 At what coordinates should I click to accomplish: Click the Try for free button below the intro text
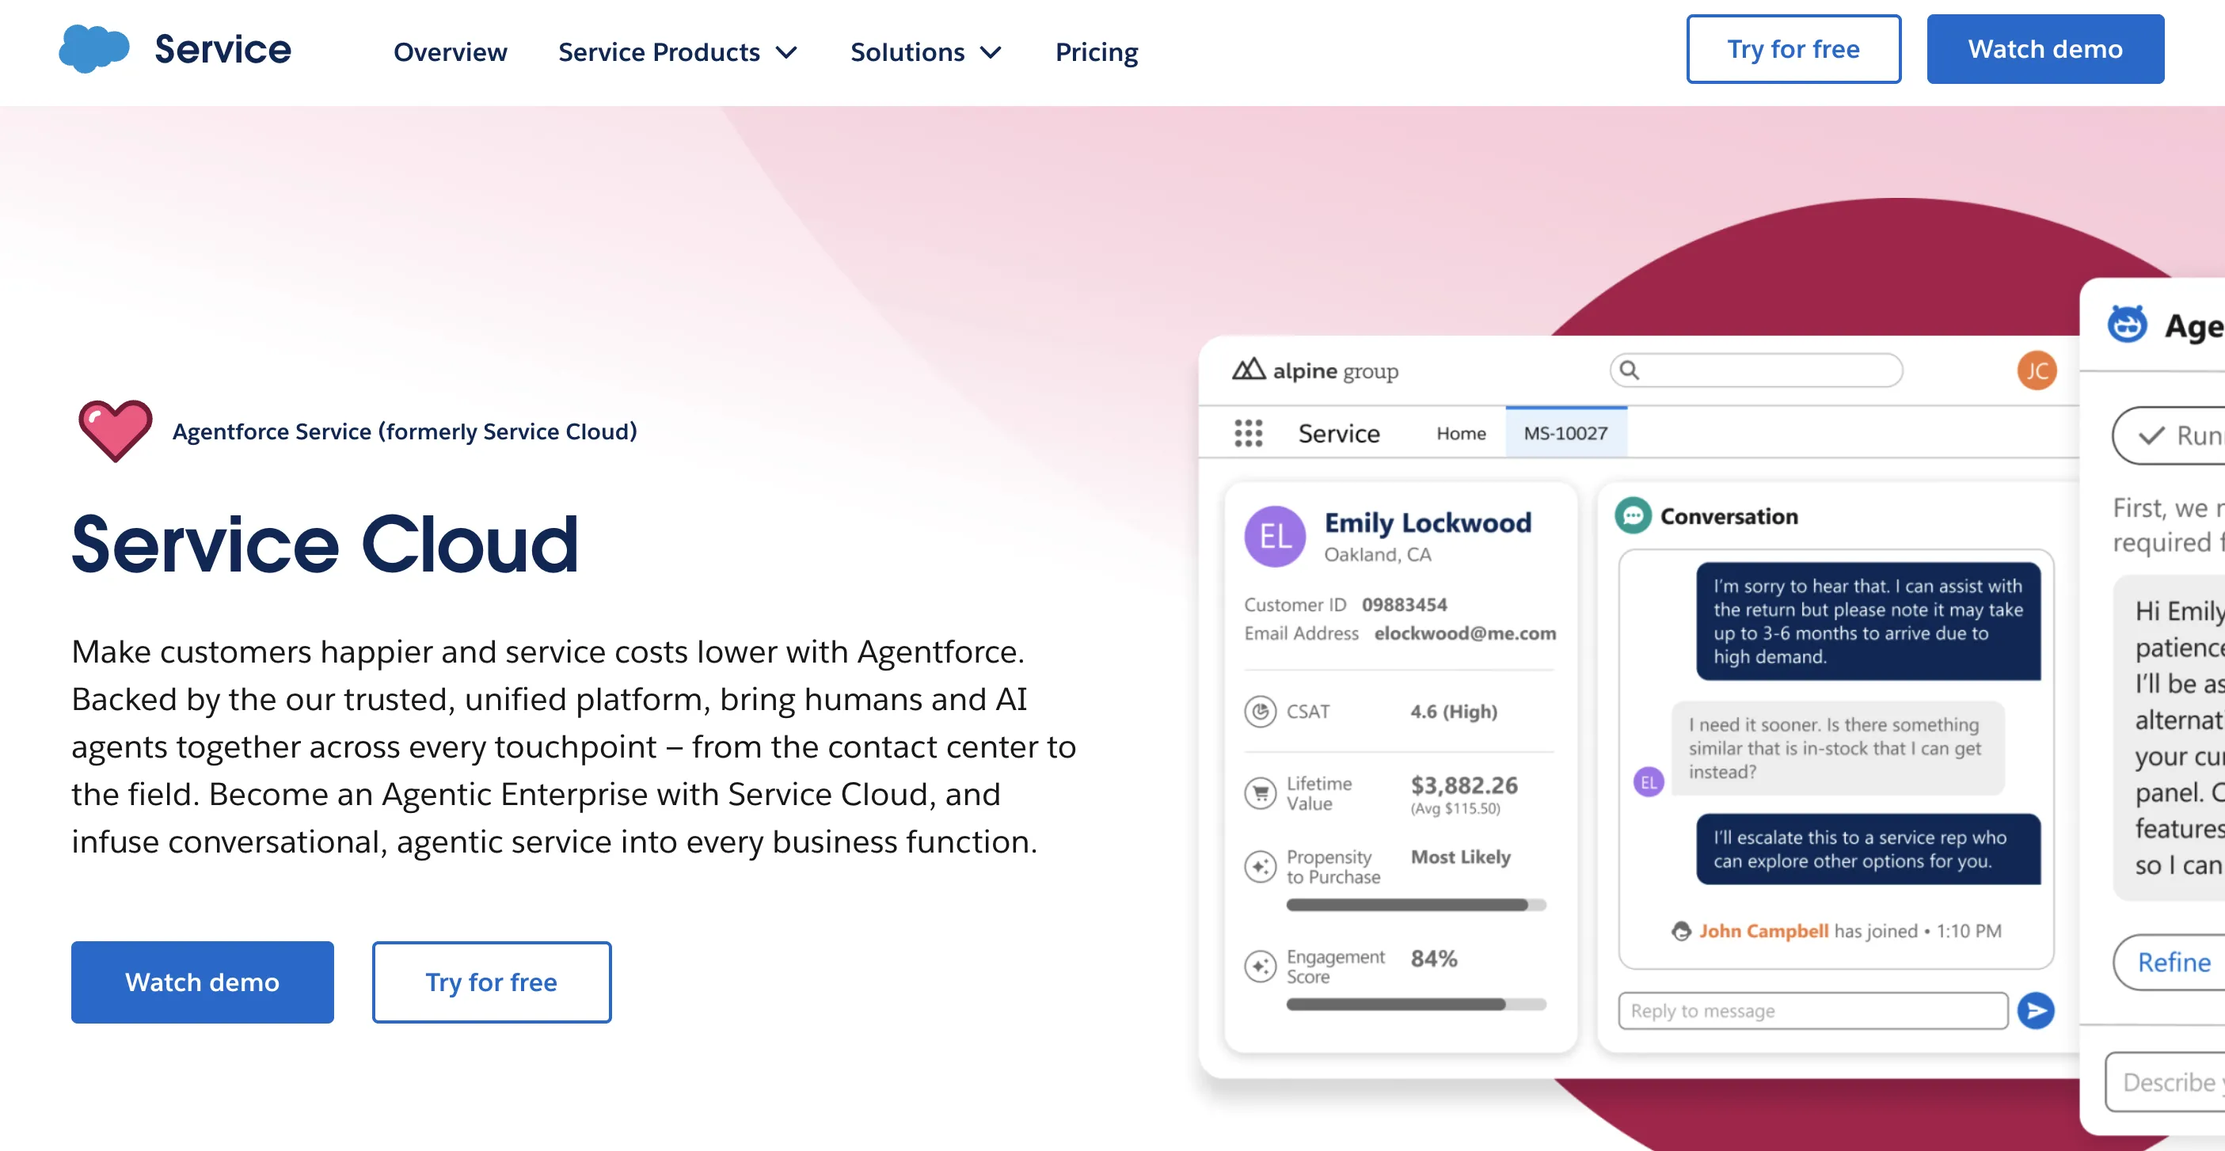click(492, 982)
